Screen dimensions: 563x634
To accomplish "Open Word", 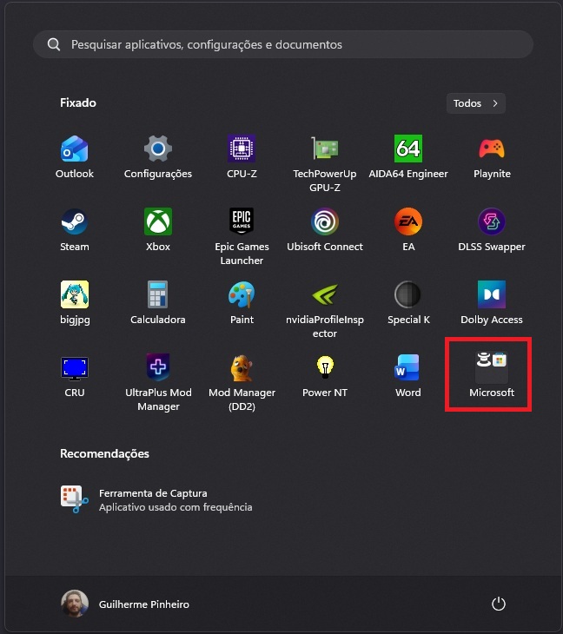I will click(x=408, y=376).
